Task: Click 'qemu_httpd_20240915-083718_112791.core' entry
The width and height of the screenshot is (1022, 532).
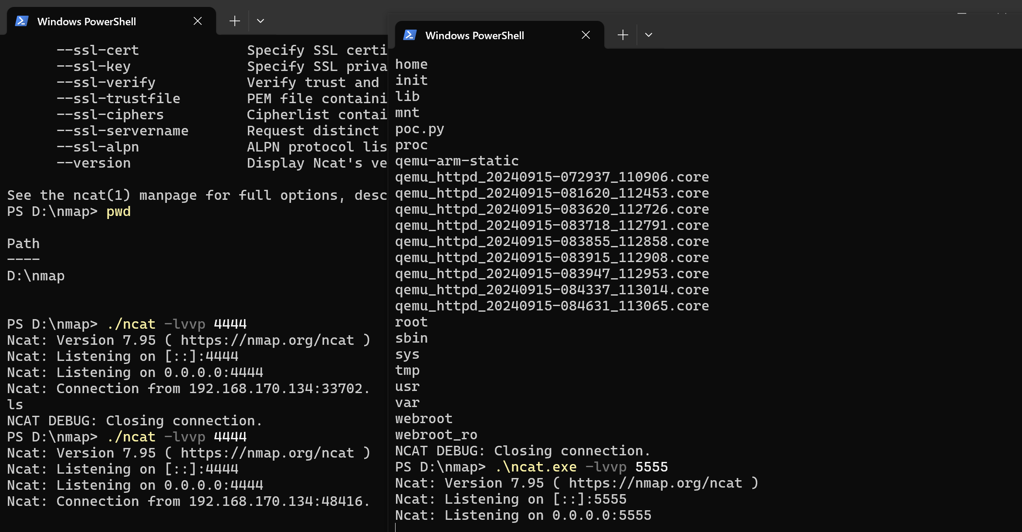Action: pos(552,226)
